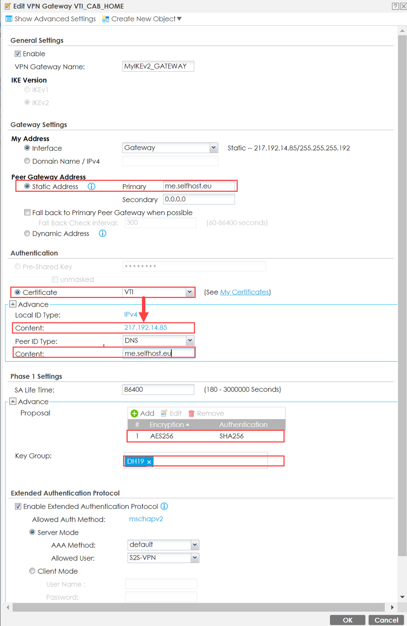The image size is (407, 626).
Task: Switch Peer Gateway to Dynamic Address
Action: (27, 233)
